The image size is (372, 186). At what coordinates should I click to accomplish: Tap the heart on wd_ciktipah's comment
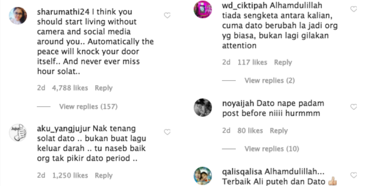coord(353,9)
